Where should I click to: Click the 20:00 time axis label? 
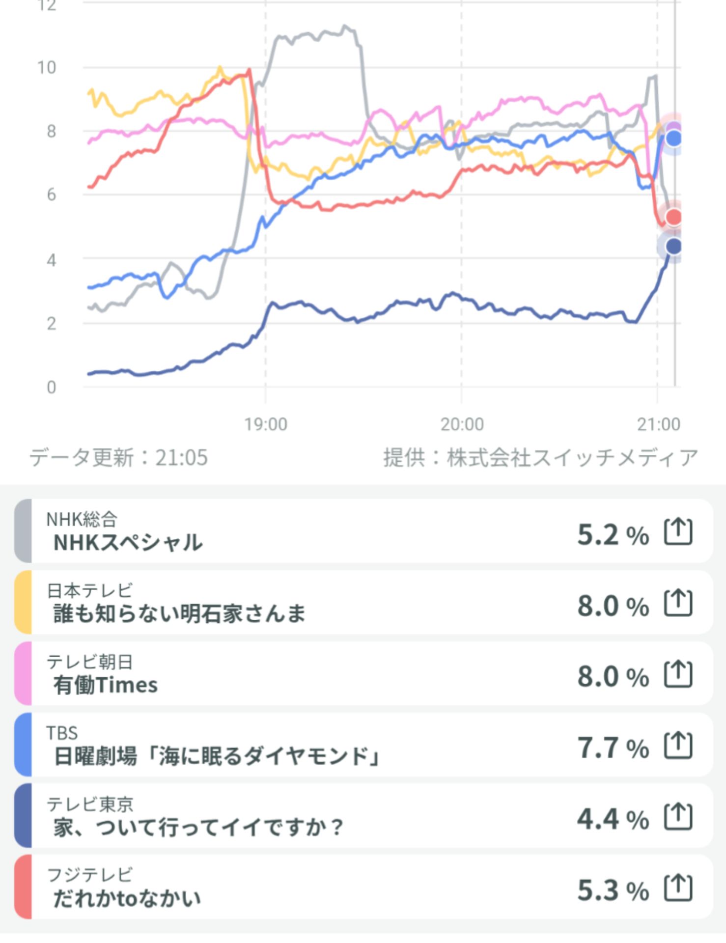point(462,424)
